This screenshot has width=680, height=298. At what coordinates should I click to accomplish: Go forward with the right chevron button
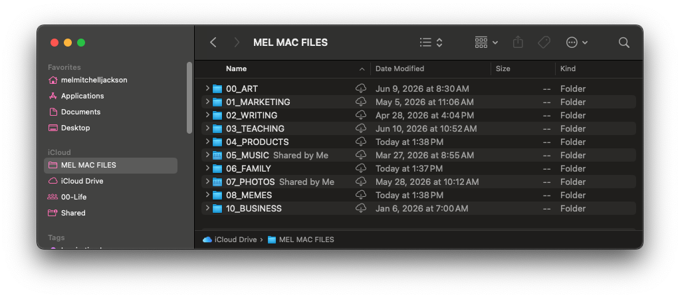pos(237,42)
